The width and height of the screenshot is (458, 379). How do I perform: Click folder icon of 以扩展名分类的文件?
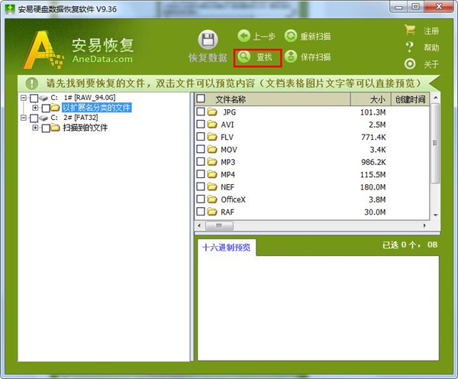tap(55, 108)
